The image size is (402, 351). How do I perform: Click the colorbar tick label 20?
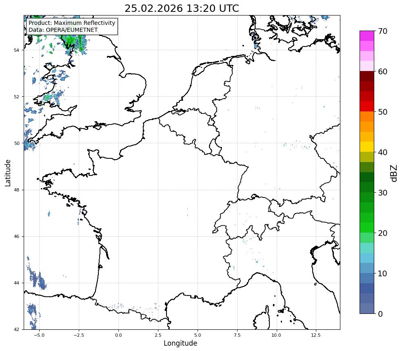click(382, 233)
